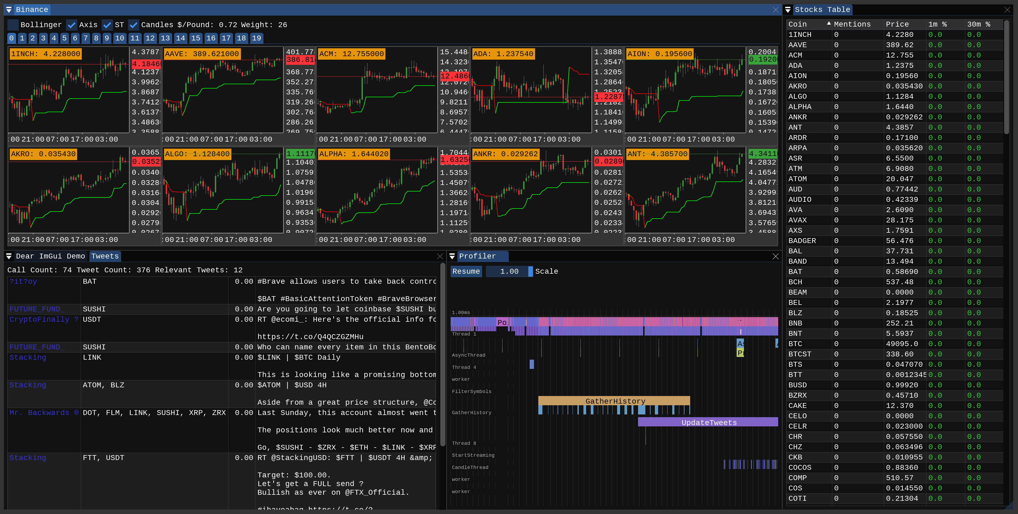The height and width of the screenshot is (514, 1018).
Task: Click the Stocks Table vertical scrollbar
Action: tap(1007, 77)
